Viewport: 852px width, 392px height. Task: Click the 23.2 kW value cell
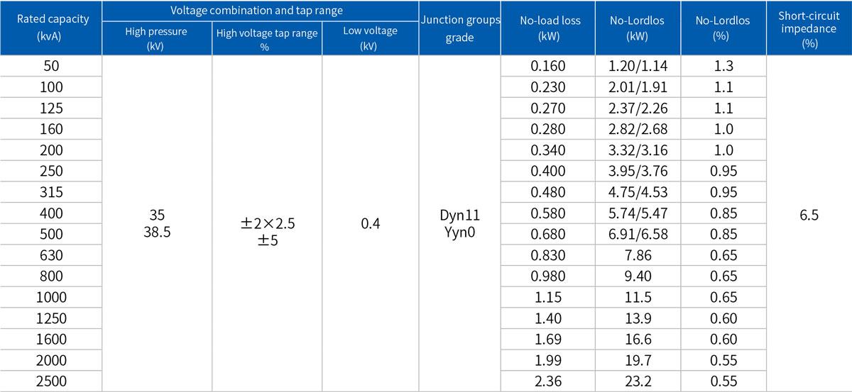(638, 381)
